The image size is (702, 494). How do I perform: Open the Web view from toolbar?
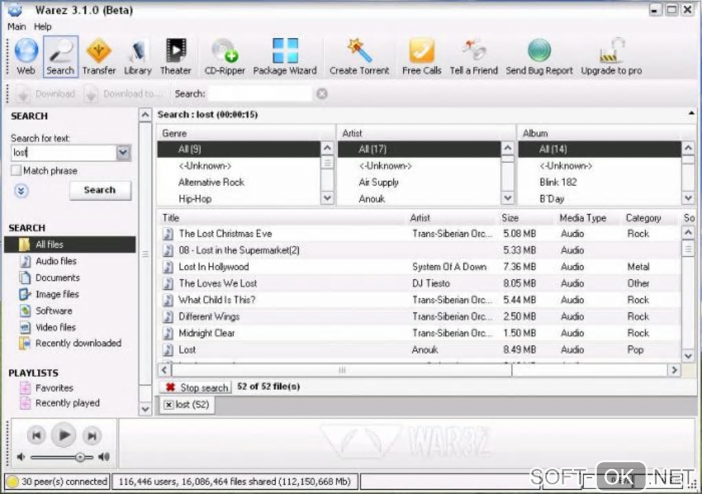26,56
